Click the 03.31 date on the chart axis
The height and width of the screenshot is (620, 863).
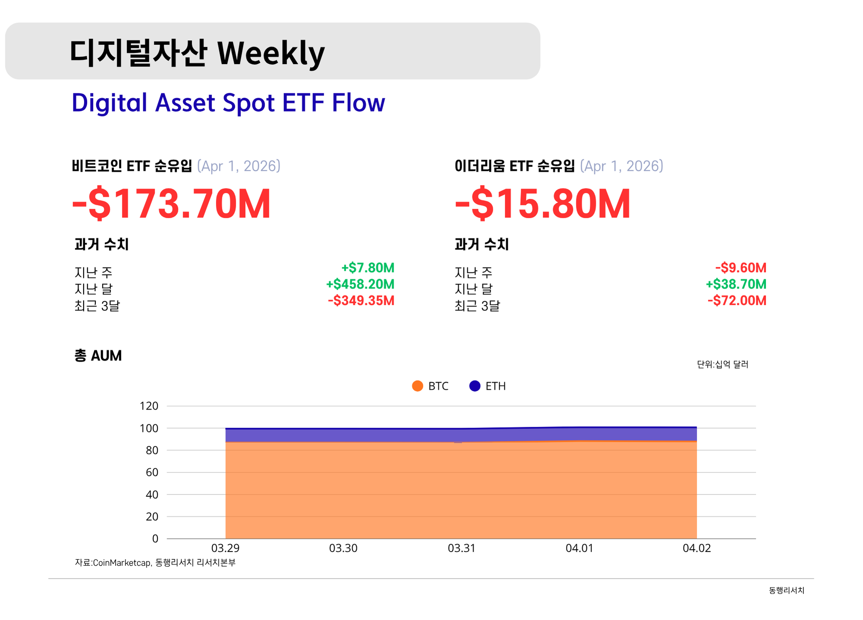[461, 548]
